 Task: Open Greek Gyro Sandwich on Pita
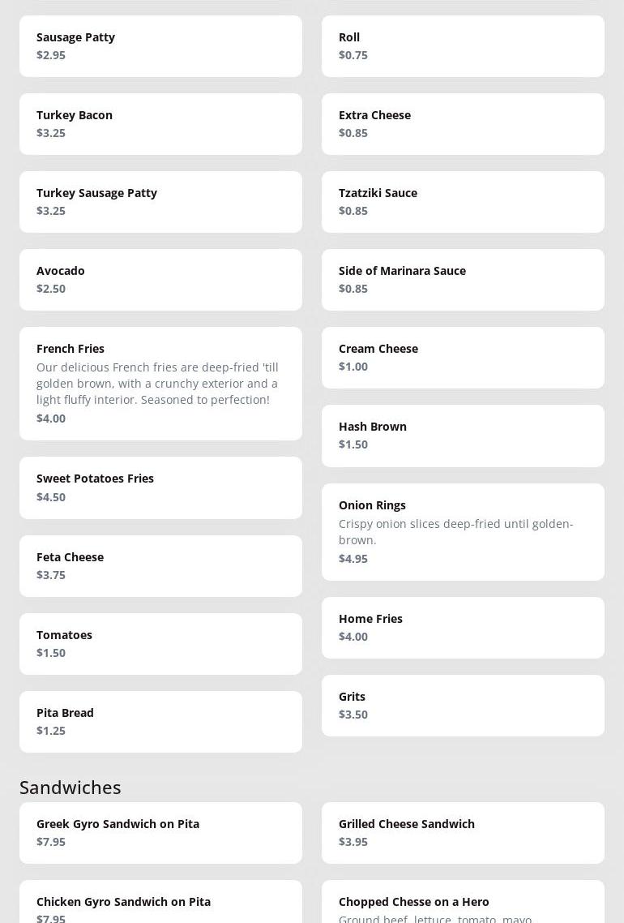tap(160, 833)
